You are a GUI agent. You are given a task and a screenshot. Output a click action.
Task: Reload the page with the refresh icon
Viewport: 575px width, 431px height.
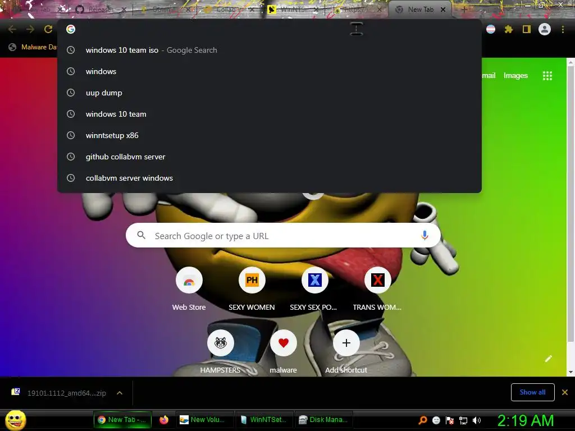point(48,29)
